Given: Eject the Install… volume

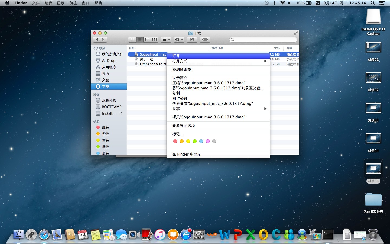Looking at the screenshot, I should 121,113.
